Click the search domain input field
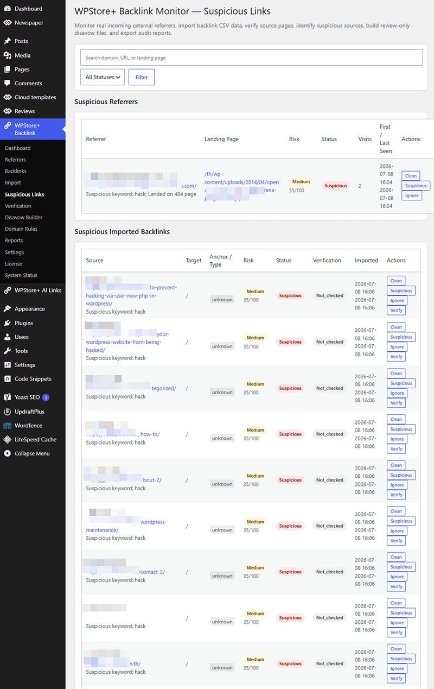434x689 pixels. click(x=251, y=58)
